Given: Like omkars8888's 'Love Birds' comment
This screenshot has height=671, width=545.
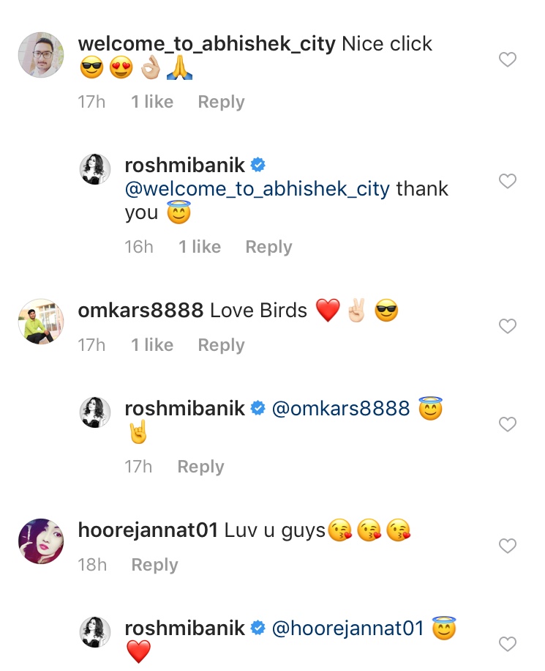Looking at the screenshot, I should (x=508, y=326).
